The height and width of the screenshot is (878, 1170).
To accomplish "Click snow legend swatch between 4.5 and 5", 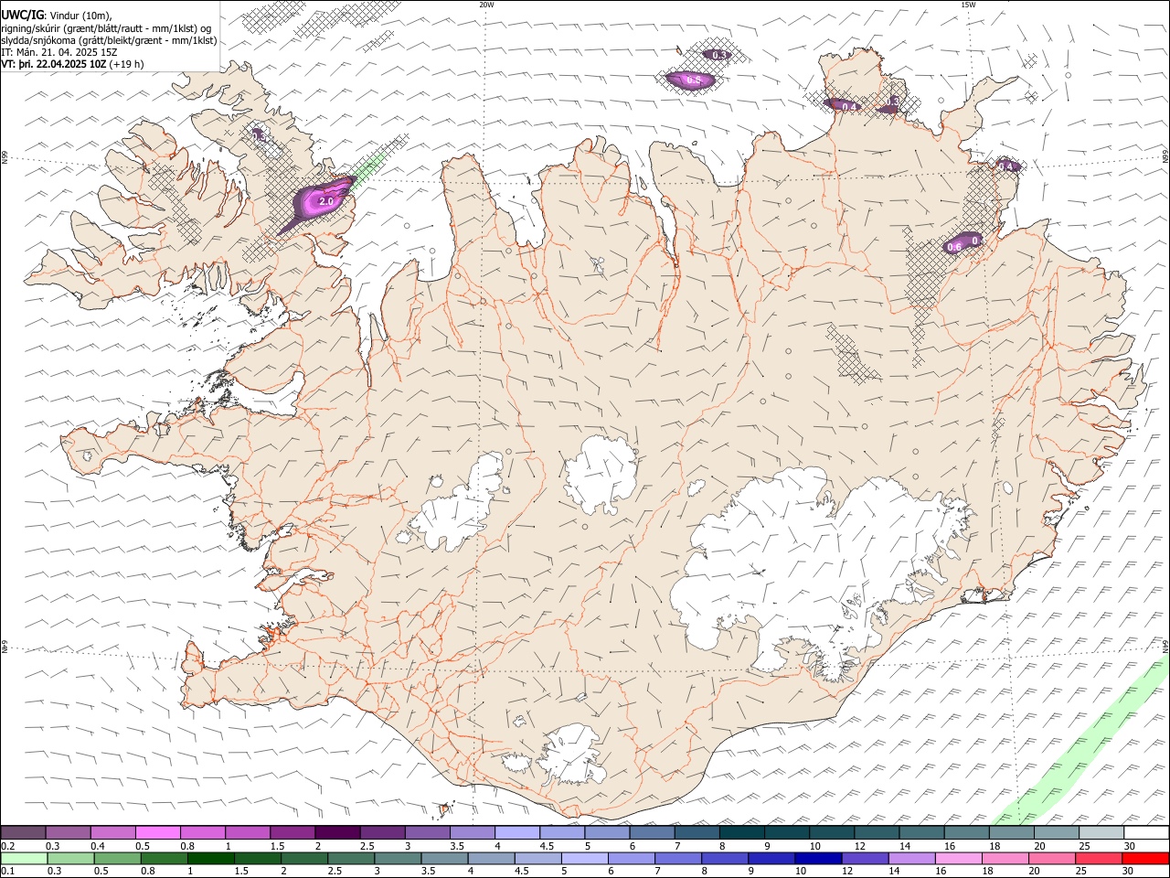I will click(561, 832).
